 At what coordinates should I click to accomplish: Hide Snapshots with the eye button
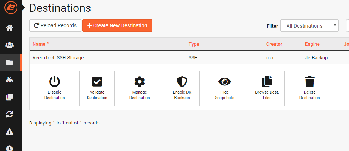coord(224,89)
